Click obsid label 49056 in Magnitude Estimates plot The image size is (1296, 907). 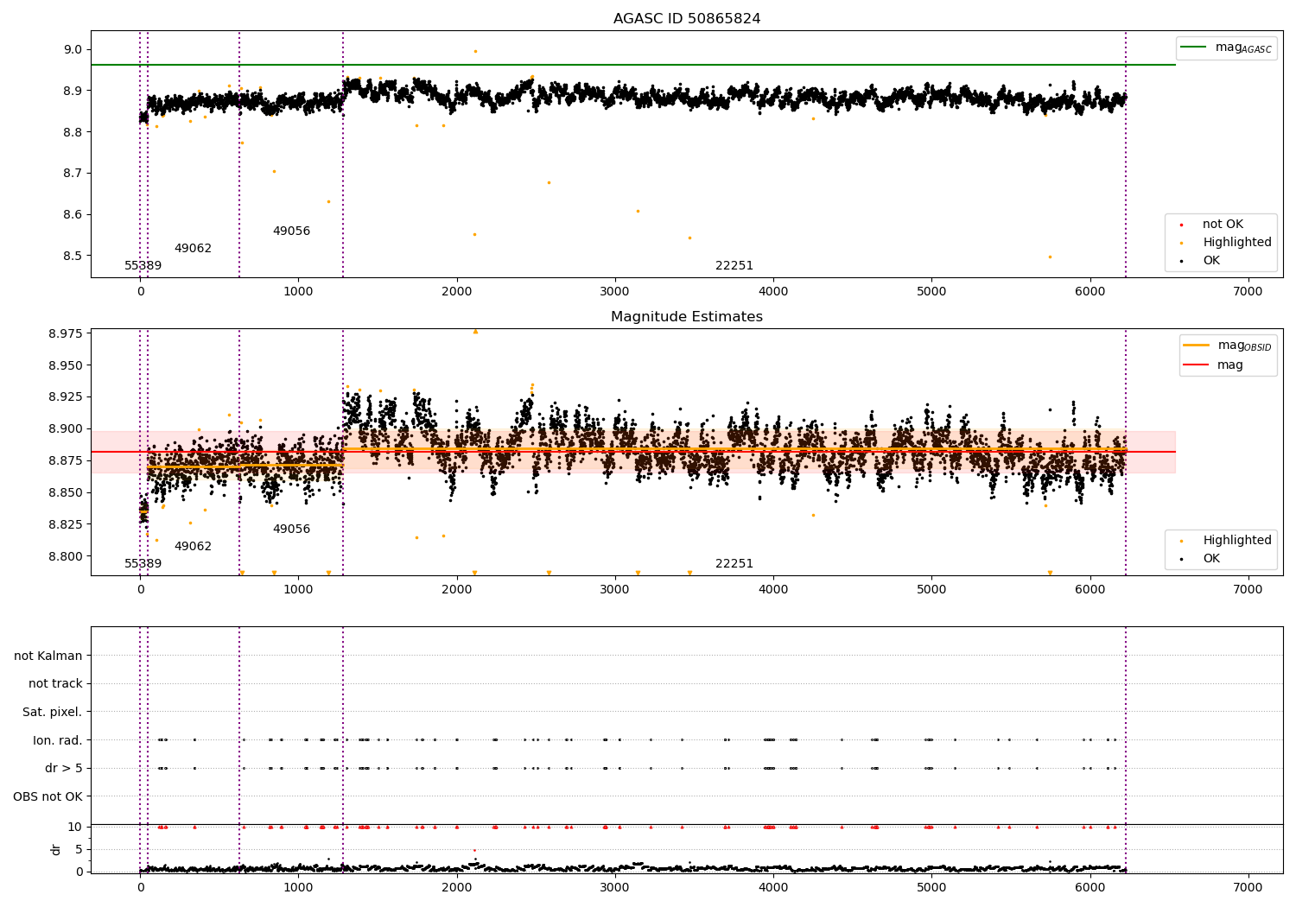pyautogui.click(x=291, y=529)
